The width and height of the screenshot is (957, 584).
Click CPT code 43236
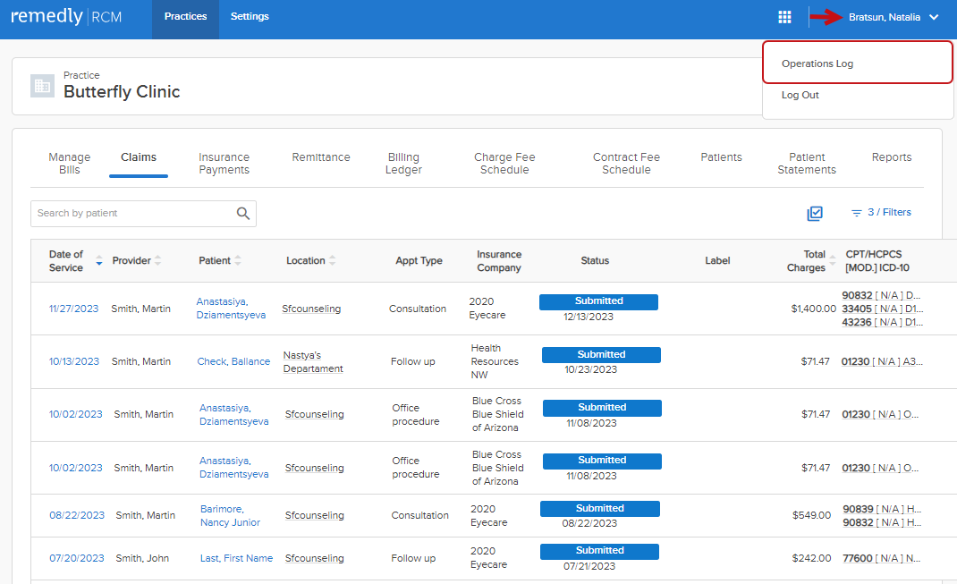click(856, 322)
